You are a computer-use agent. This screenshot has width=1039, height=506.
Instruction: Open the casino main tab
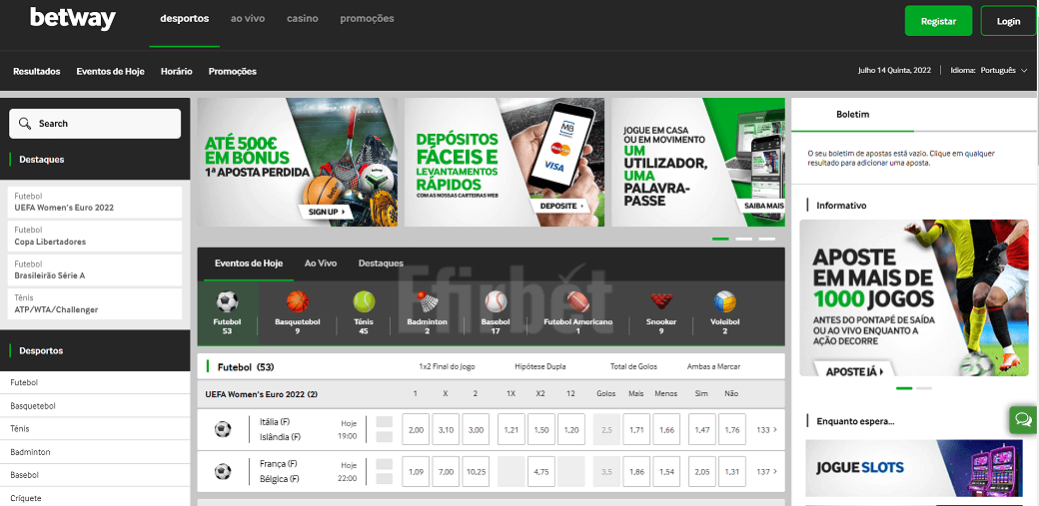coord(302,19)
